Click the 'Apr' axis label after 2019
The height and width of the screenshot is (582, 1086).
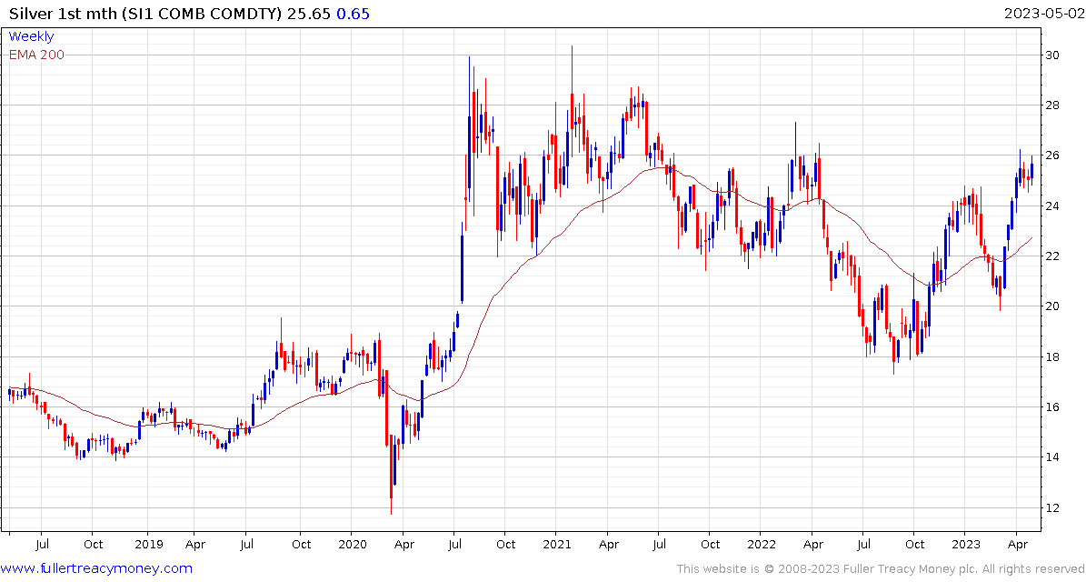195,545
